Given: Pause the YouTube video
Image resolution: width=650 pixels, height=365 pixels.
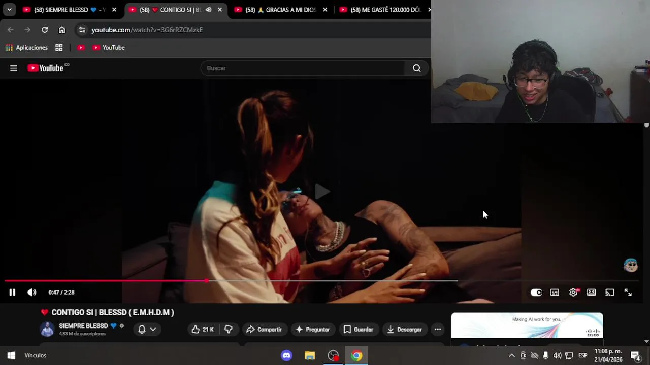Looking at the screenshot, I should [x=12, y=293].
